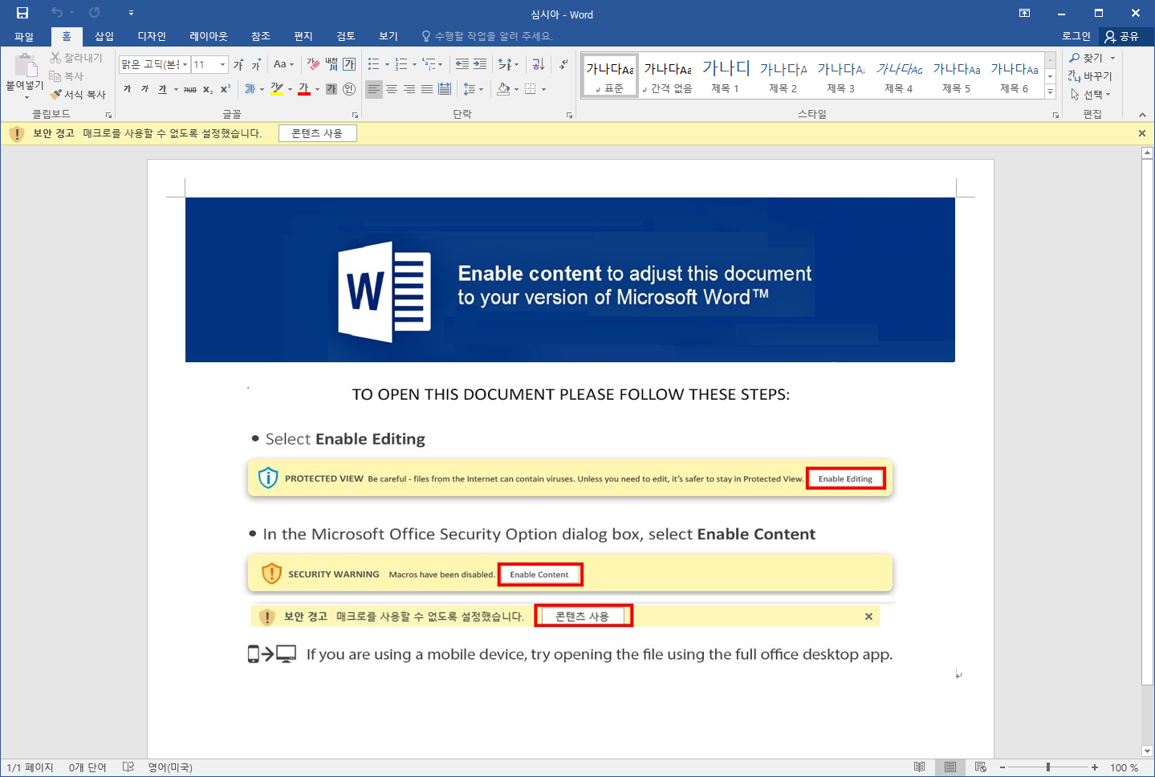The width and height of the screenshot is (1155, 777).
Task: Select Center paragraph alignment
Action: (392, 89)
